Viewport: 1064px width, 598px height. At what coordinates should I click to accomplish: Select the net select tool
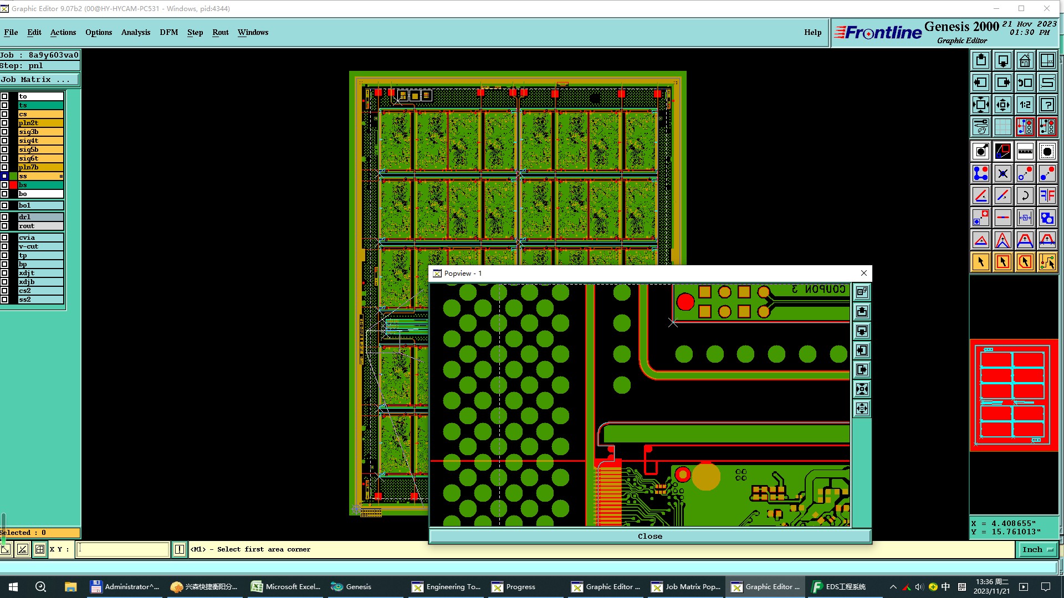pyautogui.click(x=1047, y=262)
